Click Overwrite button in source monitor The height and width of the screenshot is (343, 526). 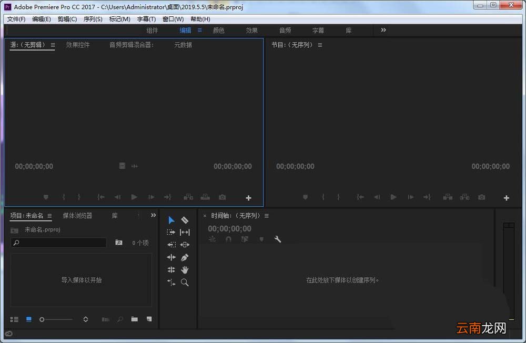[205, 197]
